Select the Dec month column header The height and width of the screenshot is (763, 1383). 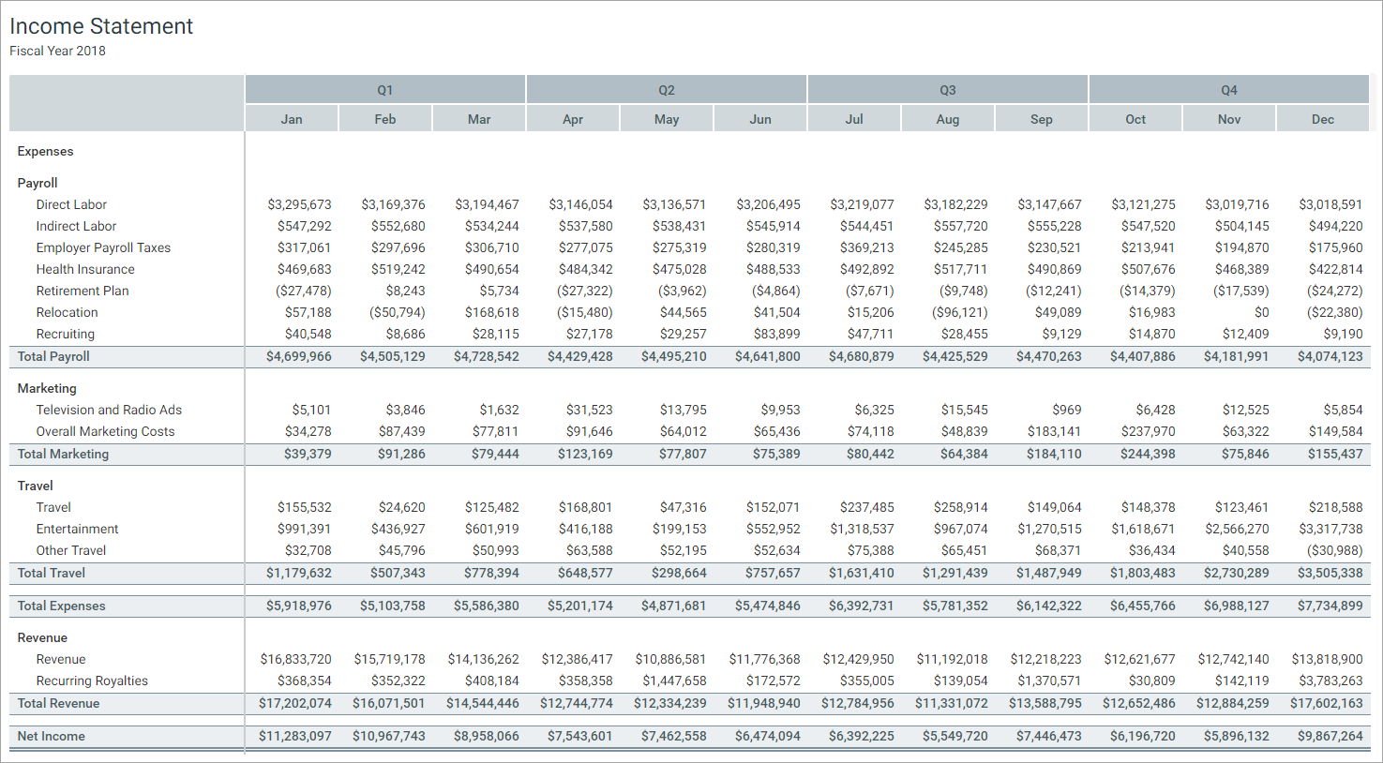coord(1322,119)
